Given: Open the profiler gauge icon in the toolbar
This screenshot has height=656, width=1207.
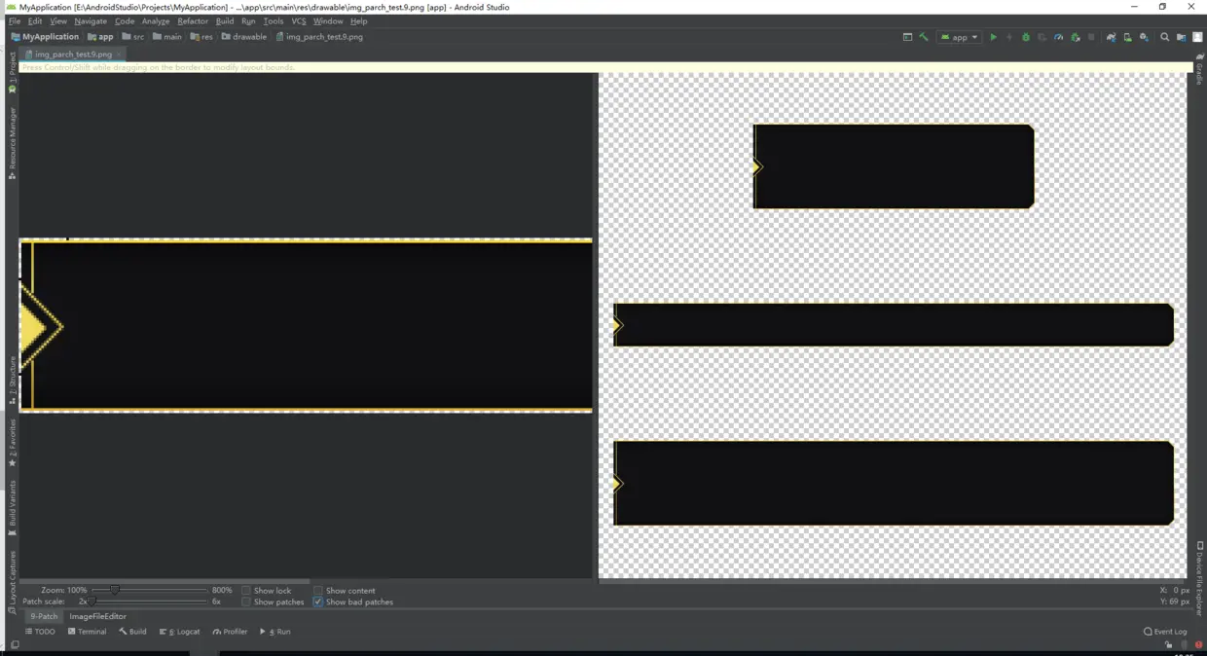Looking at the screenshot, I should (x=1058, y=37).
